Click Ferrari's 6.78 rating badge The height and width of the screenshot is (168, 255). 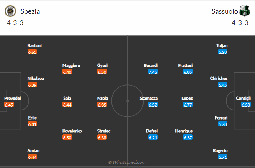222,124
